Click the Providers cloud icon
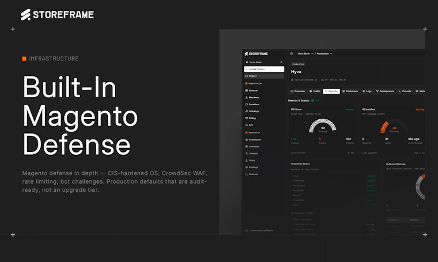This screenshot has height=262, width=438. (x=247, y=104)
